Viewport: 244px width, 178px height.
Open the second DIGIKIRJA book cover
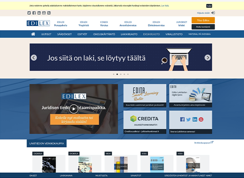85,165
